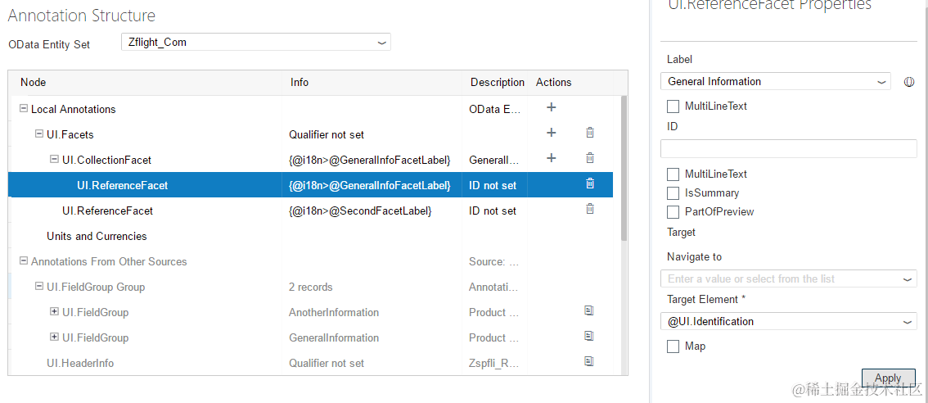Toggle MultiLineText checkbox under Label
The image size is (928, 403).
(673, 106)
